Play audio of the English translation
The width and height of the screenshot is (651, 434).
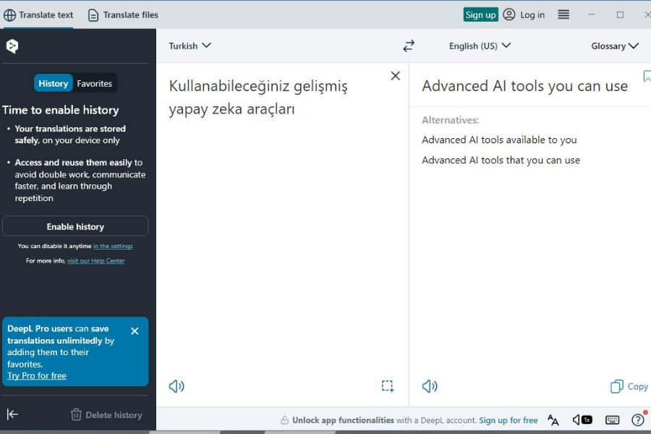[430, 386]
